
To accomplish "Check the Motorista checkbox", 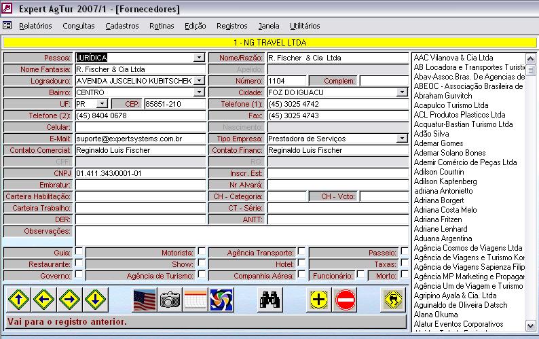I will click(x=200, y=252).
